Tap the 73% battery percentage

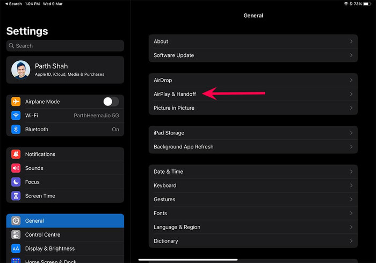[x=358, y=4]
